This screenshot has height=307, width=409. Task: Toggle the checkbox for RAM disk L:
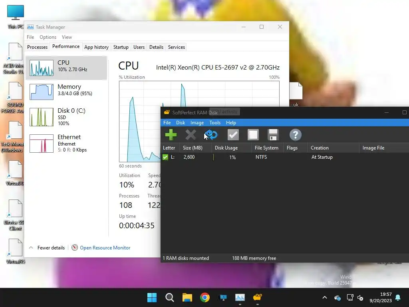[165, 157]
